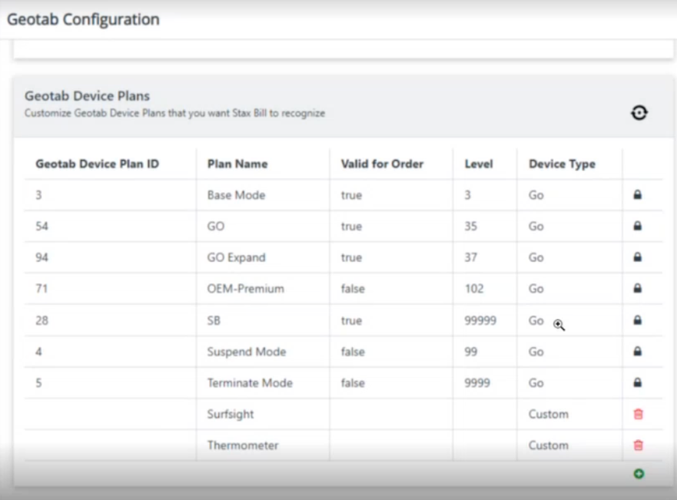Click level value 9999
Image resolution: width=677 pixels, height=500 pixels.
(477, 383)
